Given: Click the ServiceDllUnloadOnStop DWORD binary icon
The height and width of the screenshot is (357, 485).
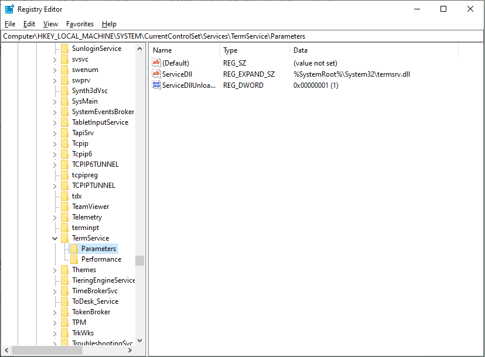Looking at the screenshot, I should tap(156, 85).
